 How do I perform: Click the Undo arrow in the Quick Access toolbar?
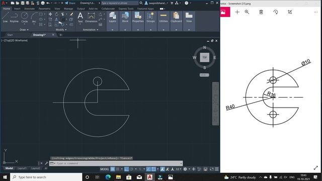click(x=48, y=3)
